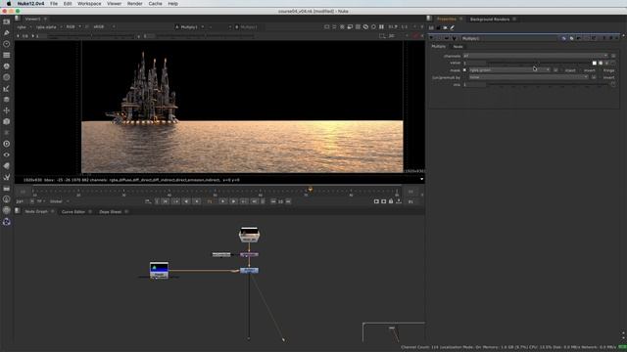627x352 pixels.
Task: Click the mix input field
Action: (474, 85)
